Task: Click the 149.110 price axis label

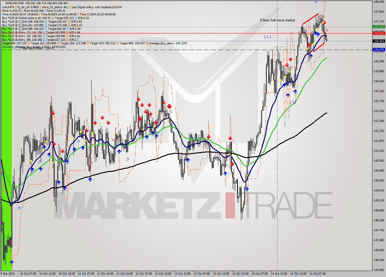Action: coord(378,200)
